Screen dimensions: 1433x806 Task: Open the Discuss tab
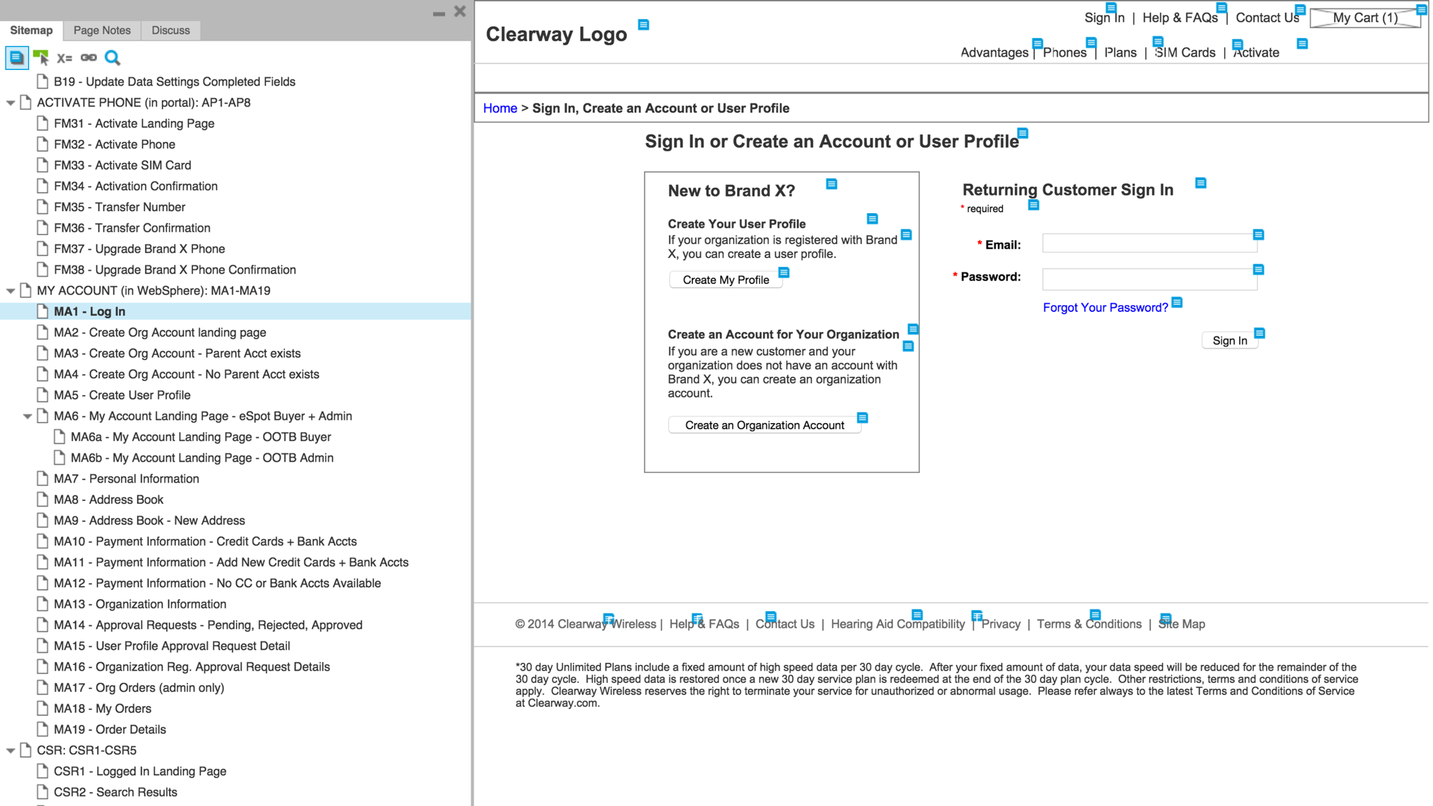click(171, 30)
